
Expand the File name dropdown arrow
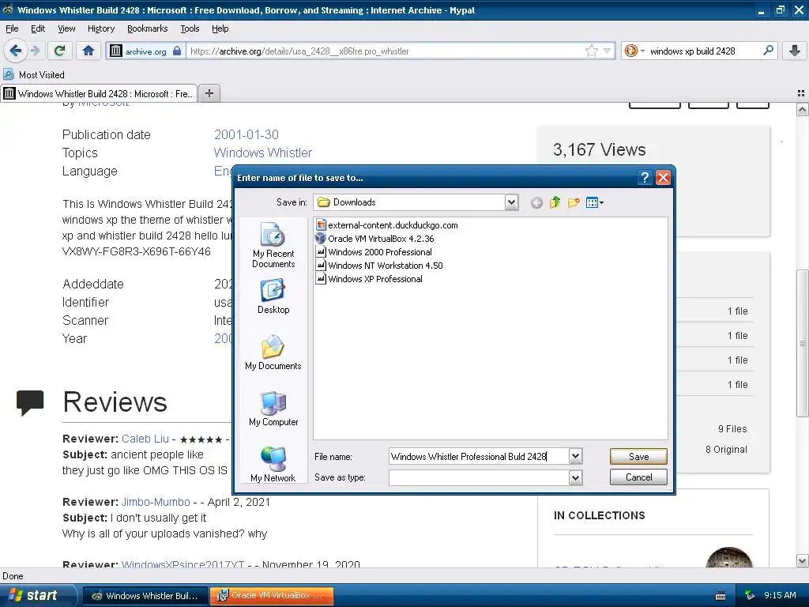click(576, 456)
